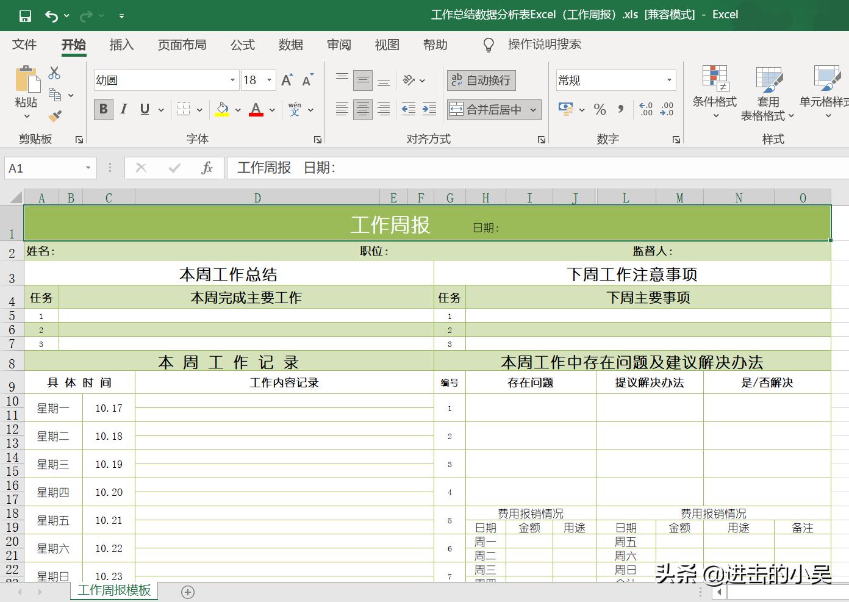Open the Quick Access Toolbar customize arrow
849x602 pixels.
(x=121, y=16)
